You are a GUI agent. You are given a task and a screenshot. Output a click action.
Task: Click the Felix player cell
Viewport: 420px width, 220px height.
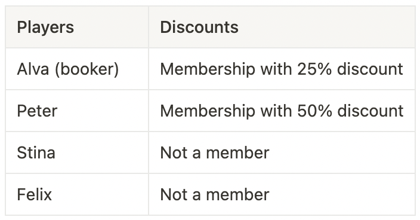pyautogui.click(x=77, y=194)
